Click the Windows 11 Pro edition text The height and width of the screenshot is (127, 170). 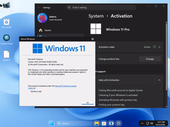point(118,29)
